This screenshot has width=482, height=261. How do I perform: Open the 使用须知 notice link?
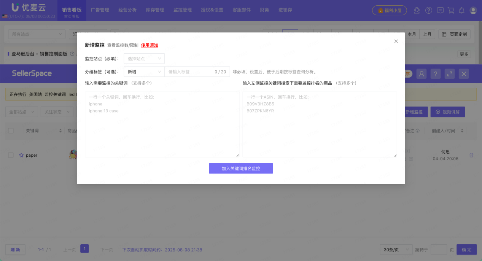149,45
